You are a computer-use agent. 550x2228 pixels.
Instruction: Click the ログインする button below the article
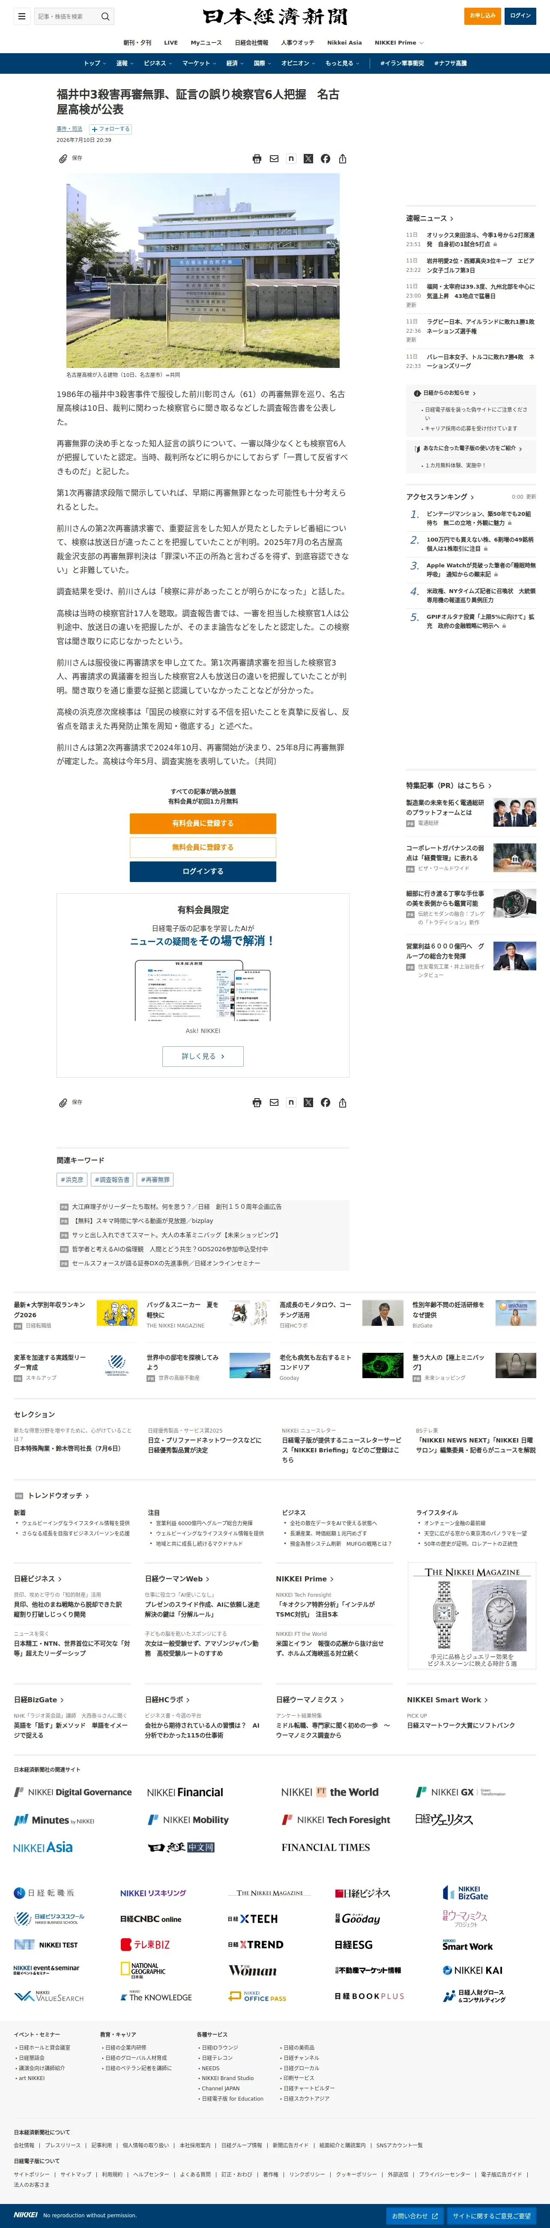[203, 872]
